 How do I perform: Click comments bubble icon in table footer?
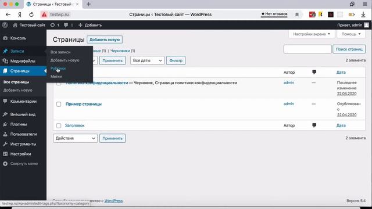[x=314, y=125]
